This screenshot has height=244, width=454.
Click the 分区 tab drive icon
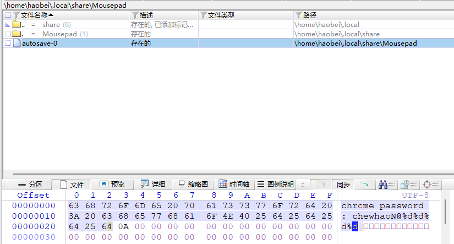[x=21, y=185]
